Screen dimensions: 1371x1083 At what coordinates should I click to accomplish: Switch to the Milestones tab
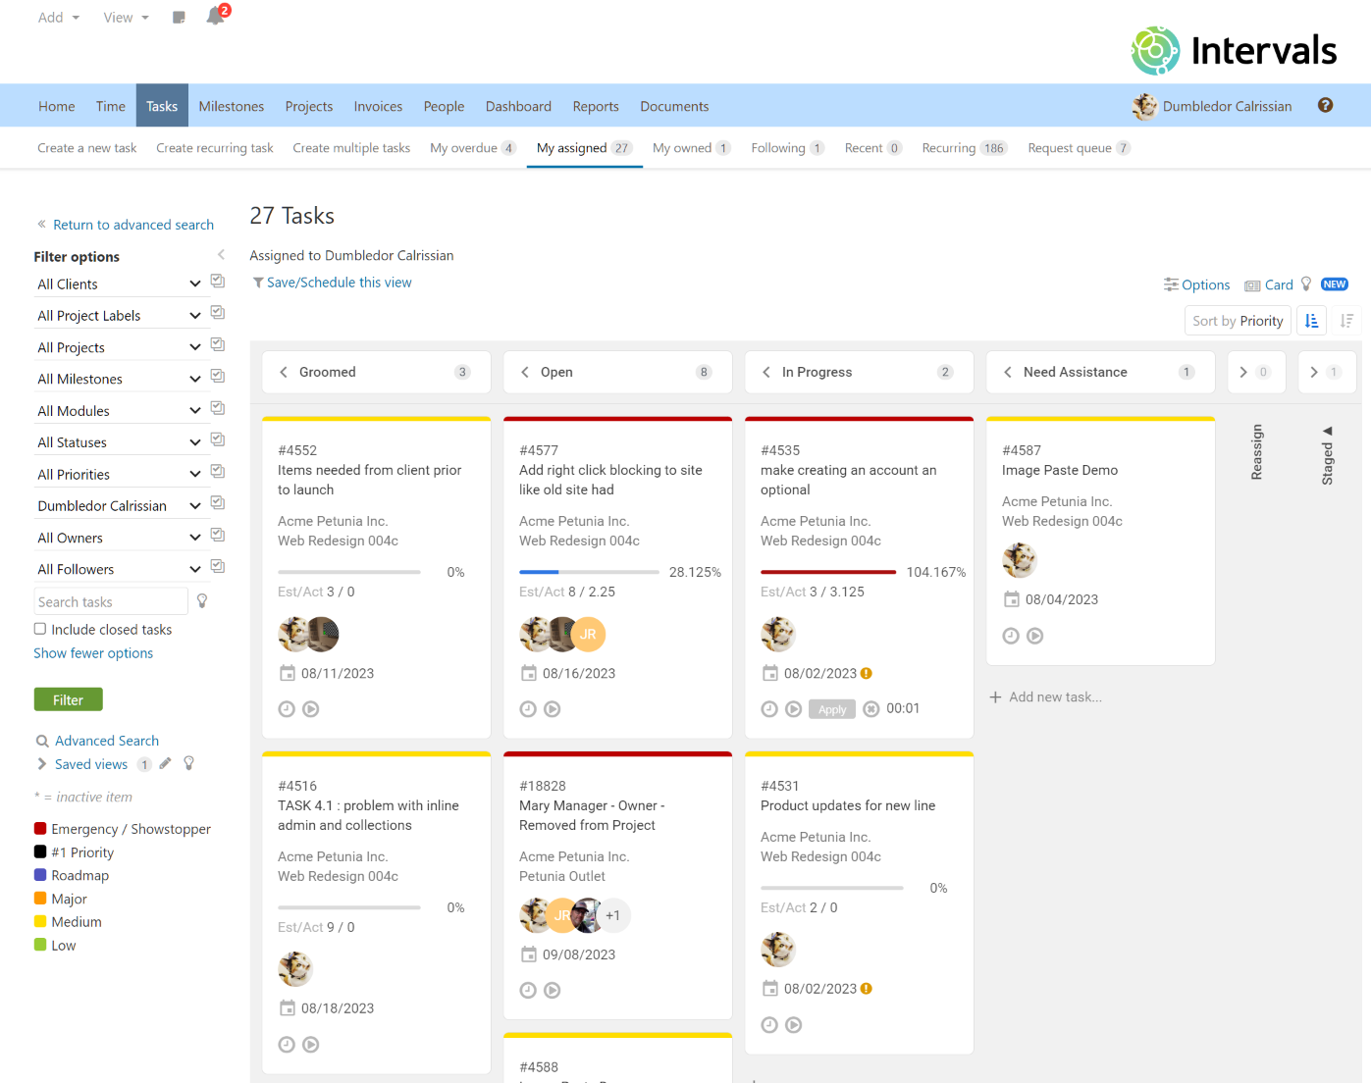231,105
